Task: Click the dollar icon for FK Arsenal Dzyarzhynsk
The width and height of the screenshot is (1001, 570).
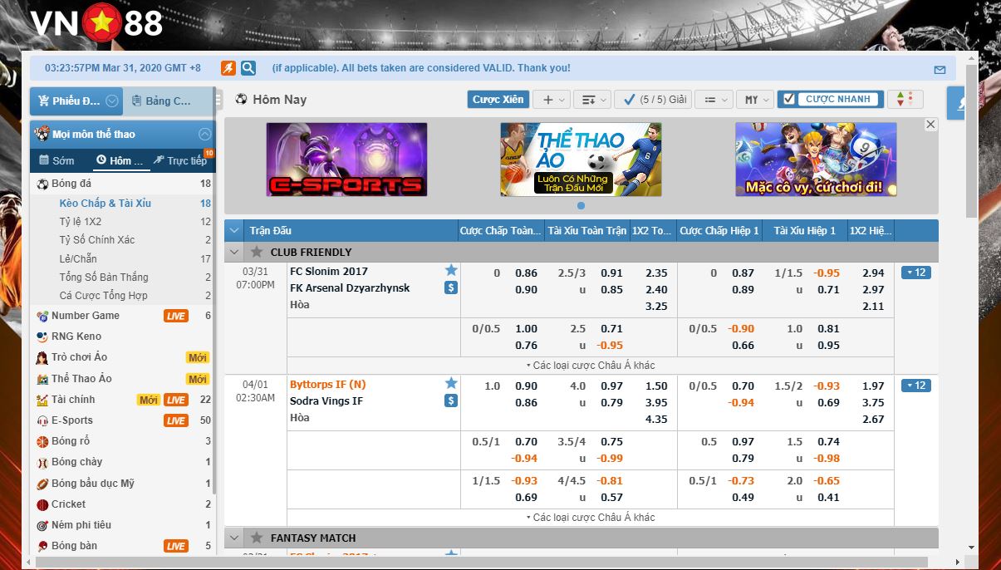Action: 451,287
